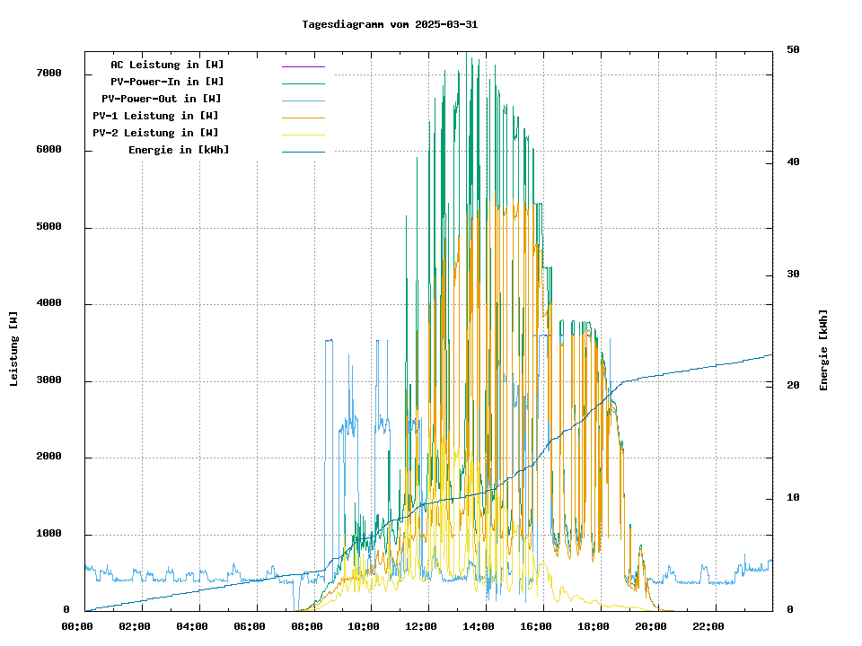
Task: Click the yellow PV-2 Leistung legend line
Action: point(303,135)
